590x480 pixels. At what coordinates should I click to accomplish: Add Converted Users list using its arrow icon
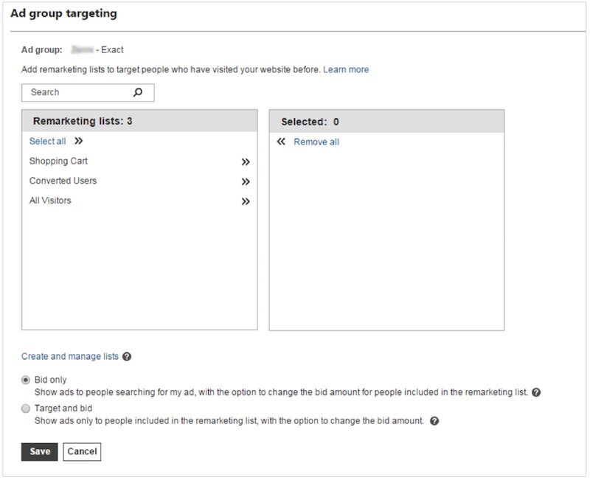[246, 182]
